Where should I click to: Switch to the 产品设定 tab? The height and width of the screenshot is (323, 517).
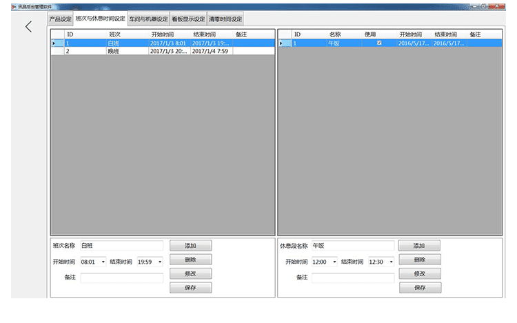[61, 19]
